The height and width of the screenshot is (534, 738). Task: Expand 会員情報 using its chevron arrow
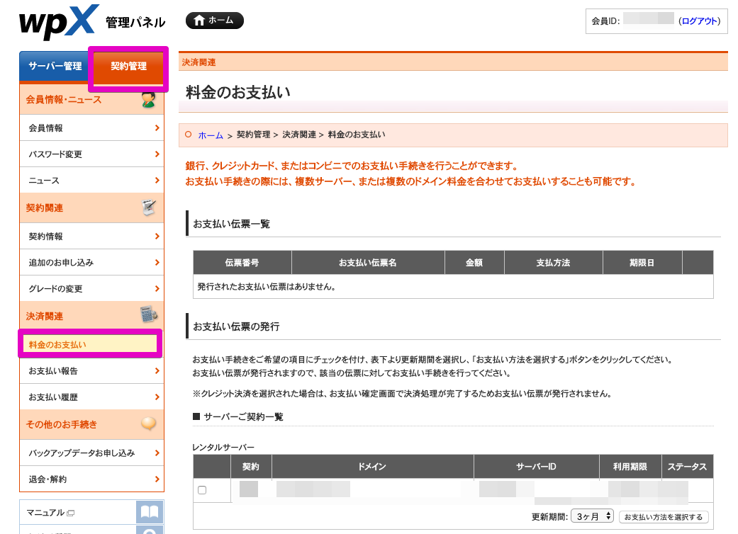(x=155, y=127)
